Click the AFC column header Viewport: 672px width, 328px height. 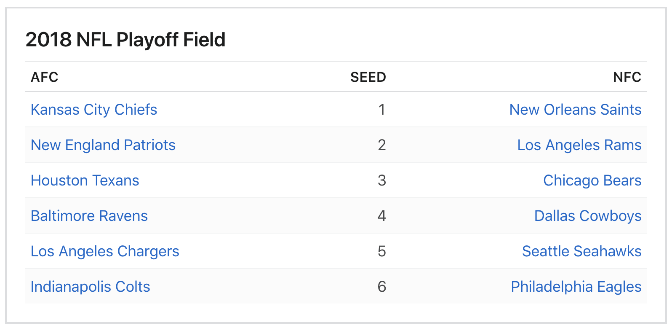coord(45,77)
